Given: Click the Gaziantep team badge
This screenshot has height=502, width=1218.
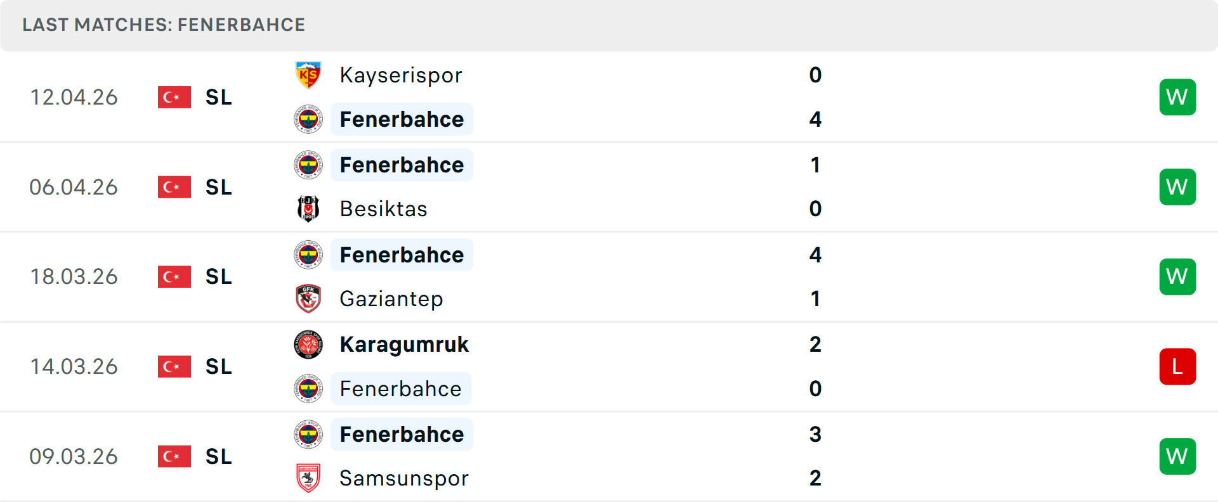Looking at the screenshot, I should point(307,299).
